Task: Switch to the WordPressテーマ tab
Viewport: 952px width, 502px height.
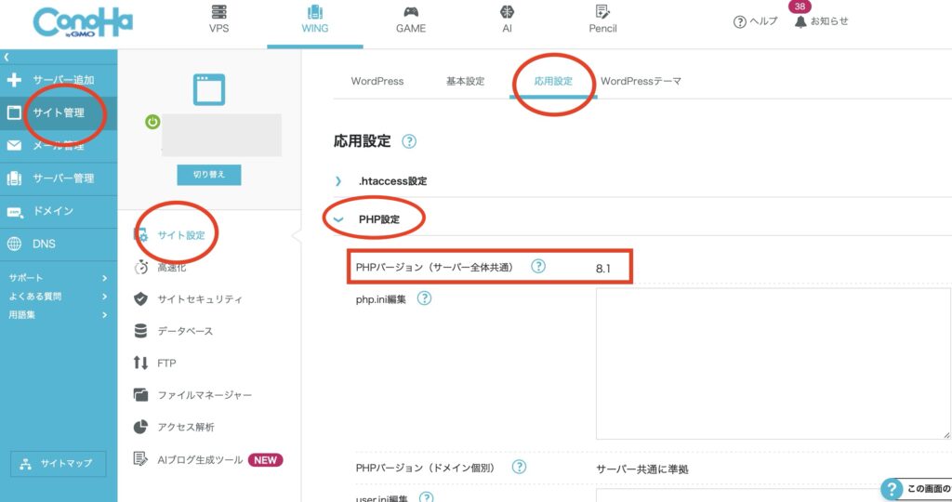Action: point(641,81)
